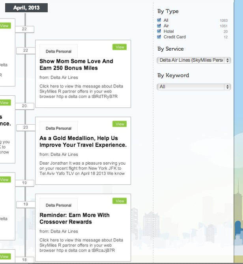Select the April, 2013 timeline header

click(26, 8)
